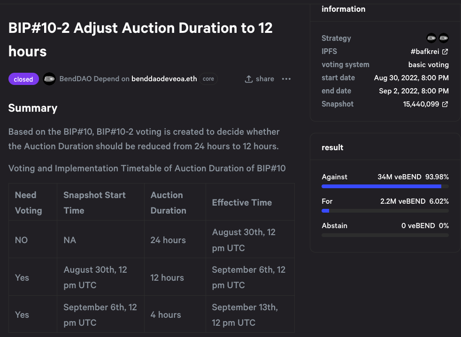Click the Against result progress bar
The height and width of the screenshot is (337, 461).
[x=385, y=186]
